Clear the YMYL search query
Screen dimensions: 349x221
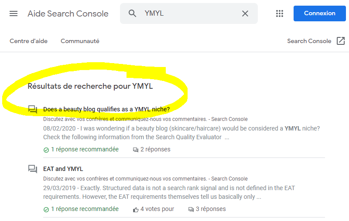click(245, 13)
